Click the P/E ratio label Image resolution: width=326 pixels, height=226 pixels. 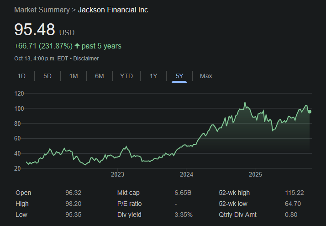pyautogui.click(x=129, y=204)
